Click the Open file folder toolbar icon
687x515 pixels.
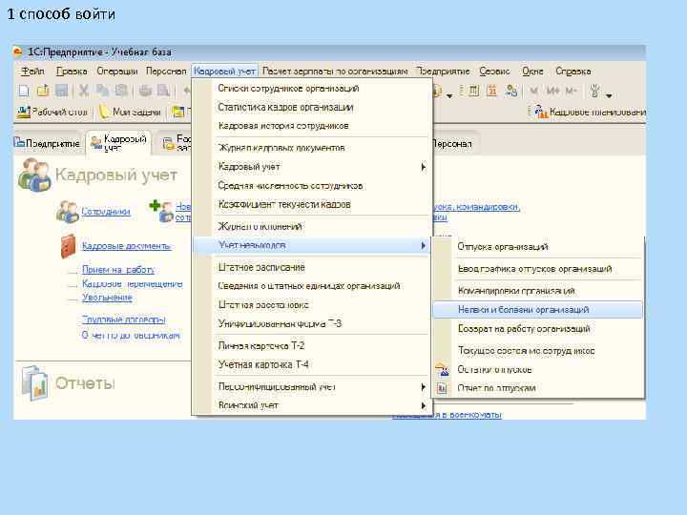[x=43, y=91]
